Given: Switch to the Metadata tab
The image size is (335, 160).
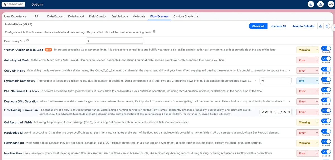Looking at the screenshot, I should 139,16.
